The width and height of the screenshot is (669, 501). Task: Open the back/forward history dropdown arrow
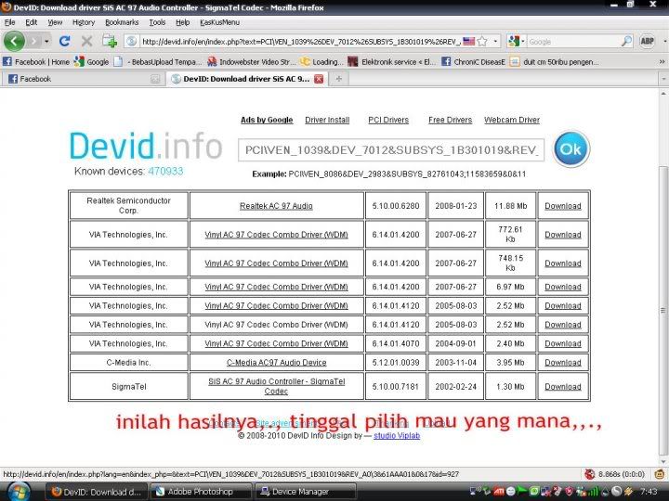46,42
